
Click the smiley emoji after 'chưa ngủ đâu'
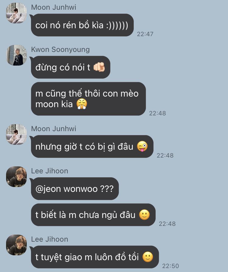pyautogui.click(x=144, y=215)
